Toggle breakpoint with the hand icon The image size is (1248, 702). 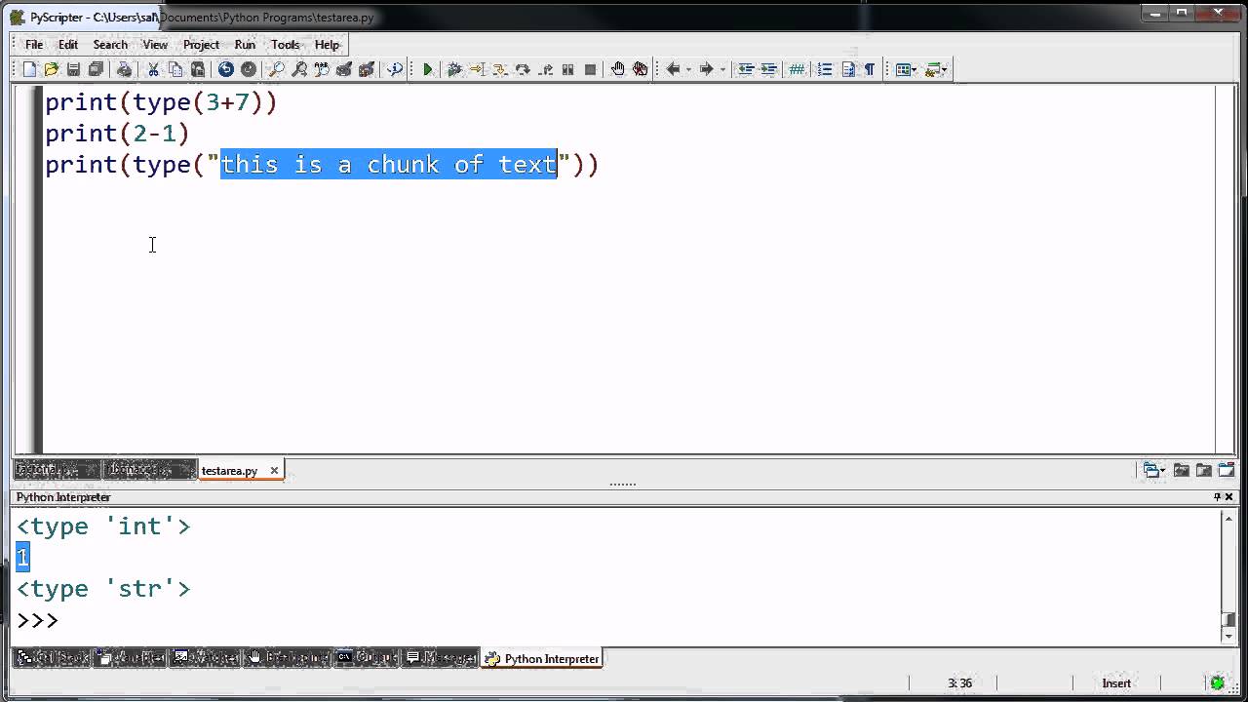click(617, 69)
